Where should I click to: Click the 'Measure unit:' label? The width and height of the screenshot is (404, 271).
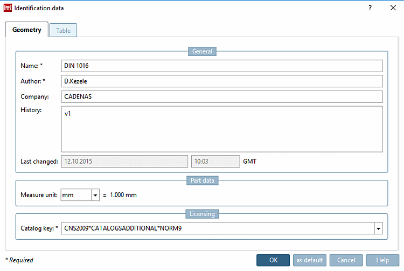39,195
